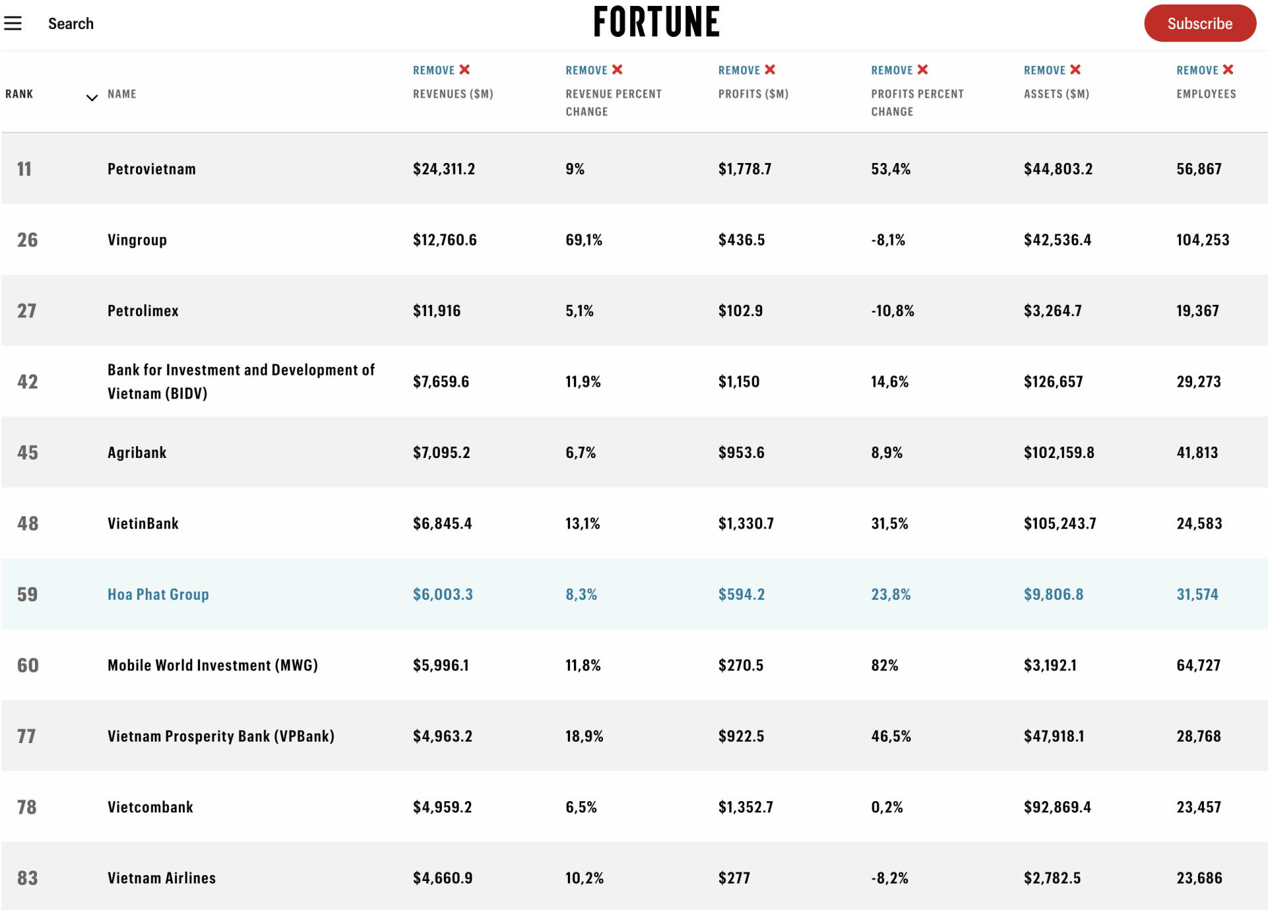This screenshot has width=1268, height=910.
Task: Remove the Employees column
Action: (x=1205, y=70)
